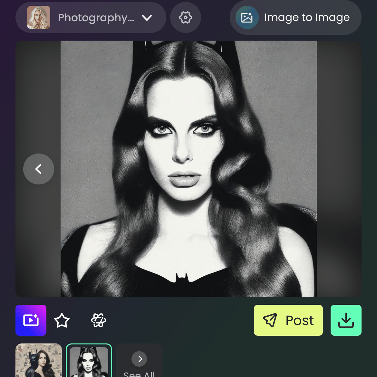Select the color collage thumbnail with Batman
Viewport: 377px width, 377px height.
coord(39,360)
